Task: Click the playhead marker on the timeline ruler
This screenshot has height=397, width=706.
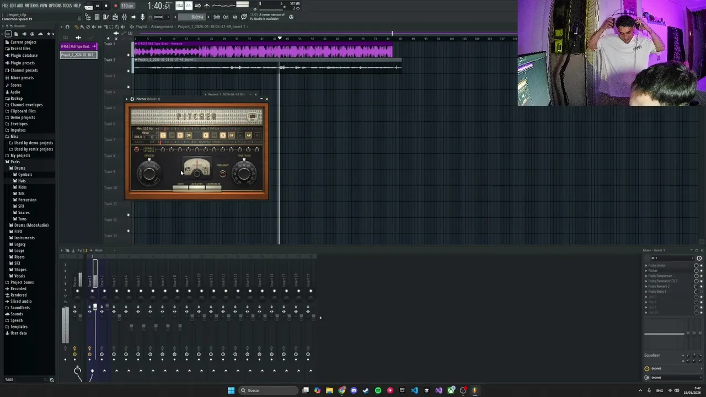Action: [280, 39]
